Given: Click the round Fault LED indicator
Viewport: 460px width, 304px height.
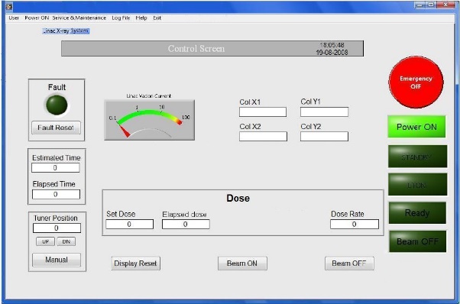Looking at the screenshot, I should click(57, 105).
